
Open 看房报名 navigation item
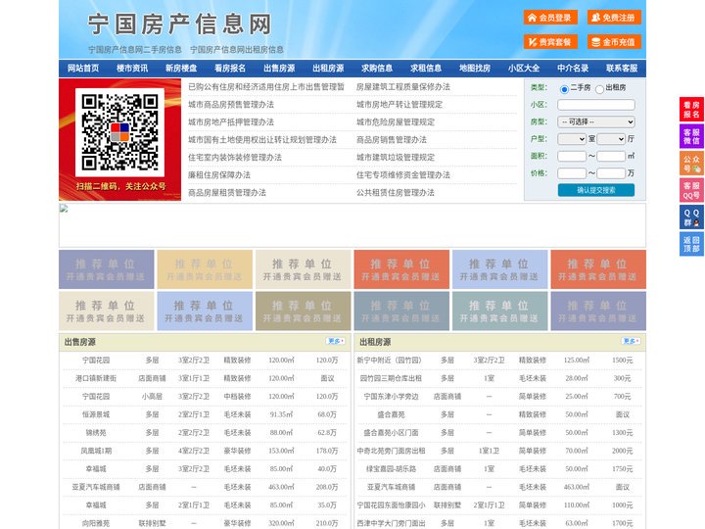(x=230, y=69)
